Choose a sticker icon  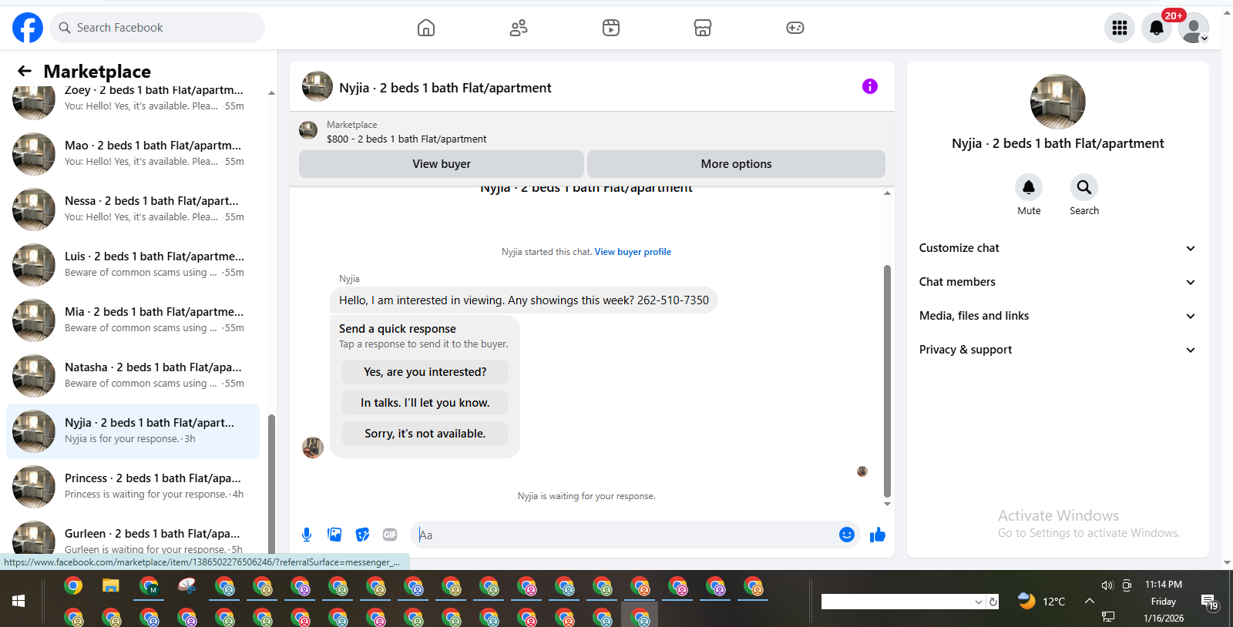point(362,535)
